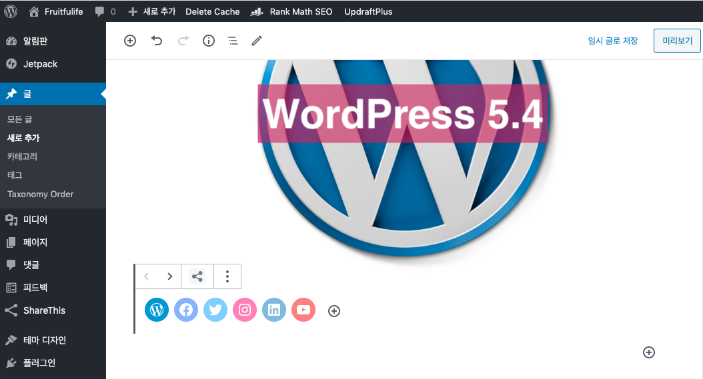Click the 미리보기 preview button
The image size is (703, 379).
677,41
